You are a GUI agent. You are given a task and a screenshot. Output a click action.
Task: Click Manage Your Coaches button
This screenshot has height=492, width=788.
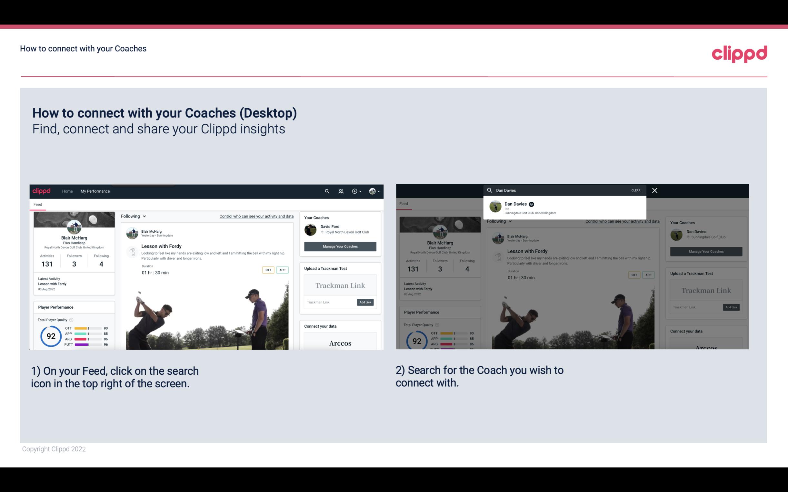[x=339, y=246]
